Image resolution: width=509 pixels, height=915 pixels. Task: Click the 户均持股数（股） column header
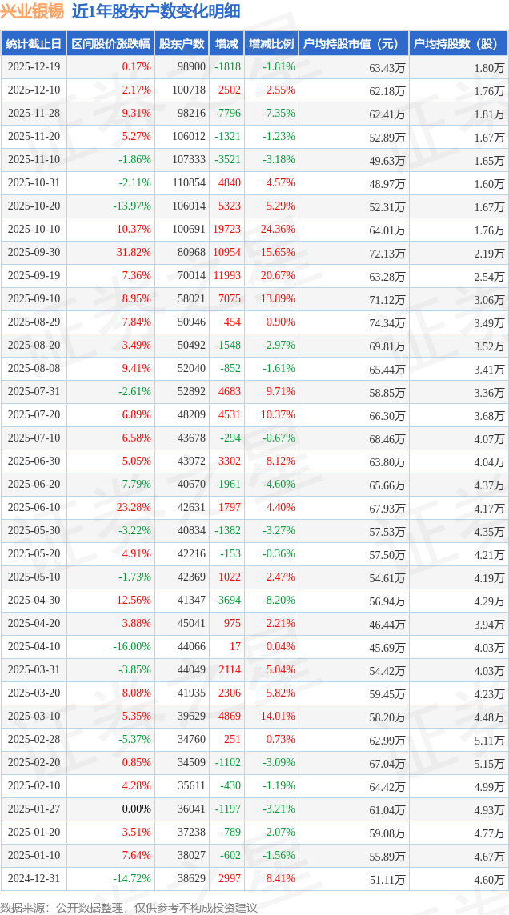tap(459, 44)
